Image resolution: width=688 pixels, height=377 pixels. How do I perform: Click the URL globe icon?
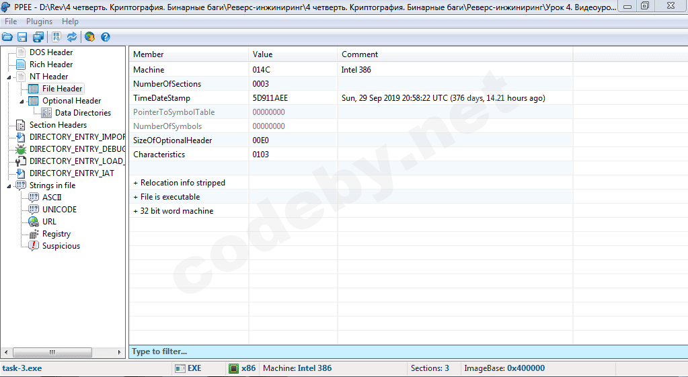point(34,222)
